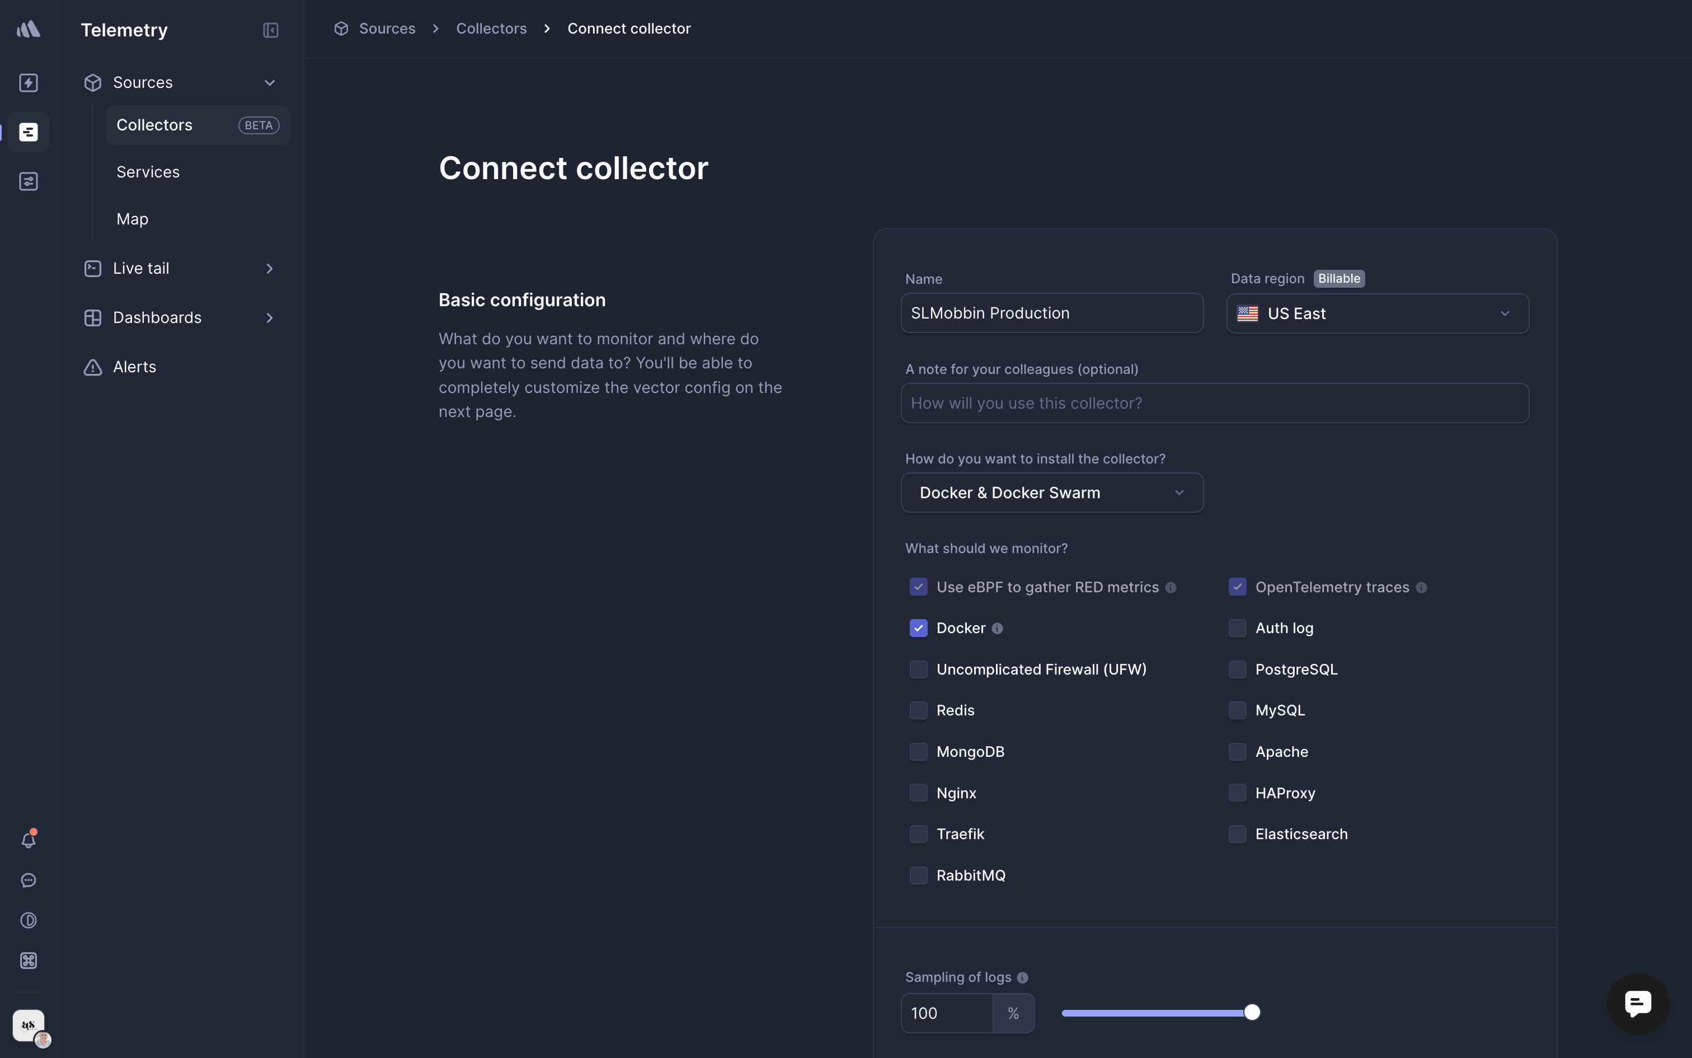1692x1058 pixels.
Task: Click info icon beside Sampling of logs
Action: pyautogui.click(x=1023, y=977)
